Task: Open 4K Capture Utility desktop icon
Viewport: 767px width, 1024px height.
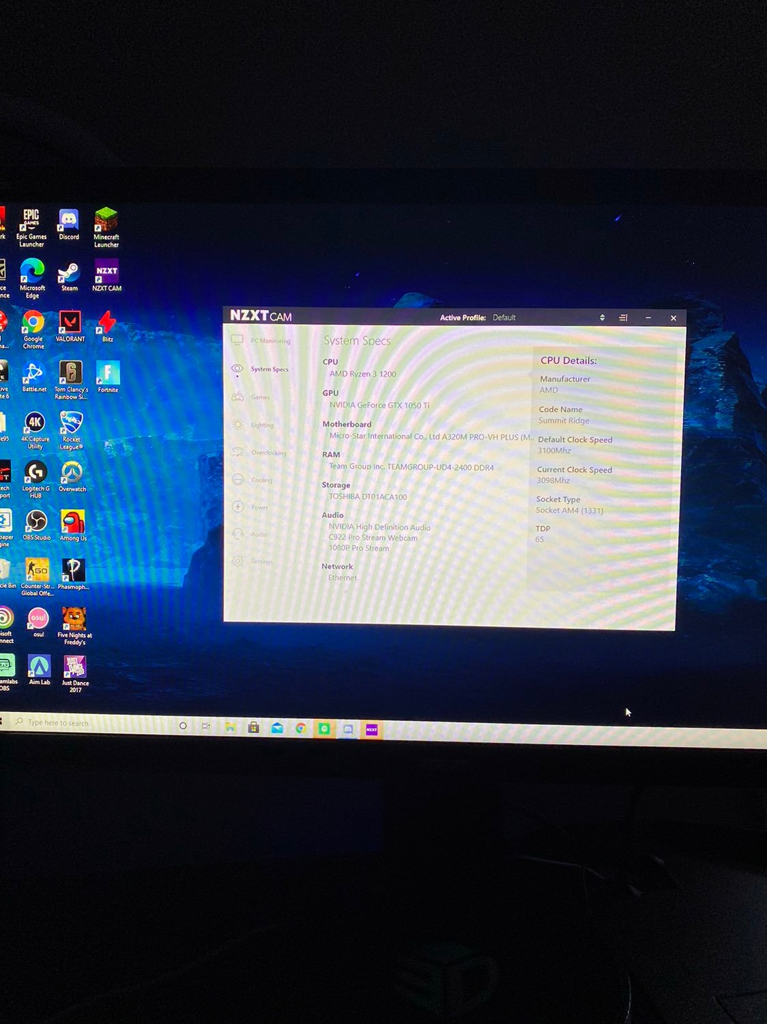Action: click(x=35, y=430)
